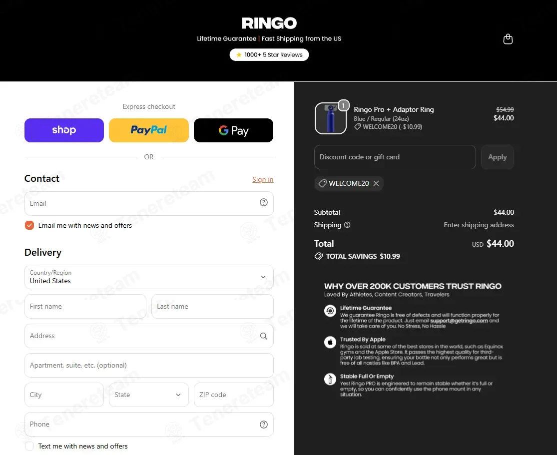
Task: Pay with Google Pay express button
Action: [x=233, y=130]
